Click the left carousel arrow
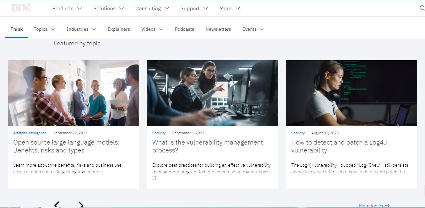 [57, 205]
